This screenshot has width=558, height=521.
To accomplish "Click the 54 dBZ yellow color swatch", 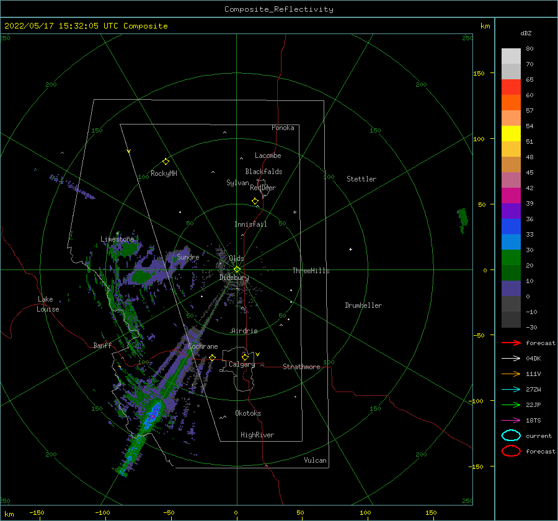I will [511, 133].
